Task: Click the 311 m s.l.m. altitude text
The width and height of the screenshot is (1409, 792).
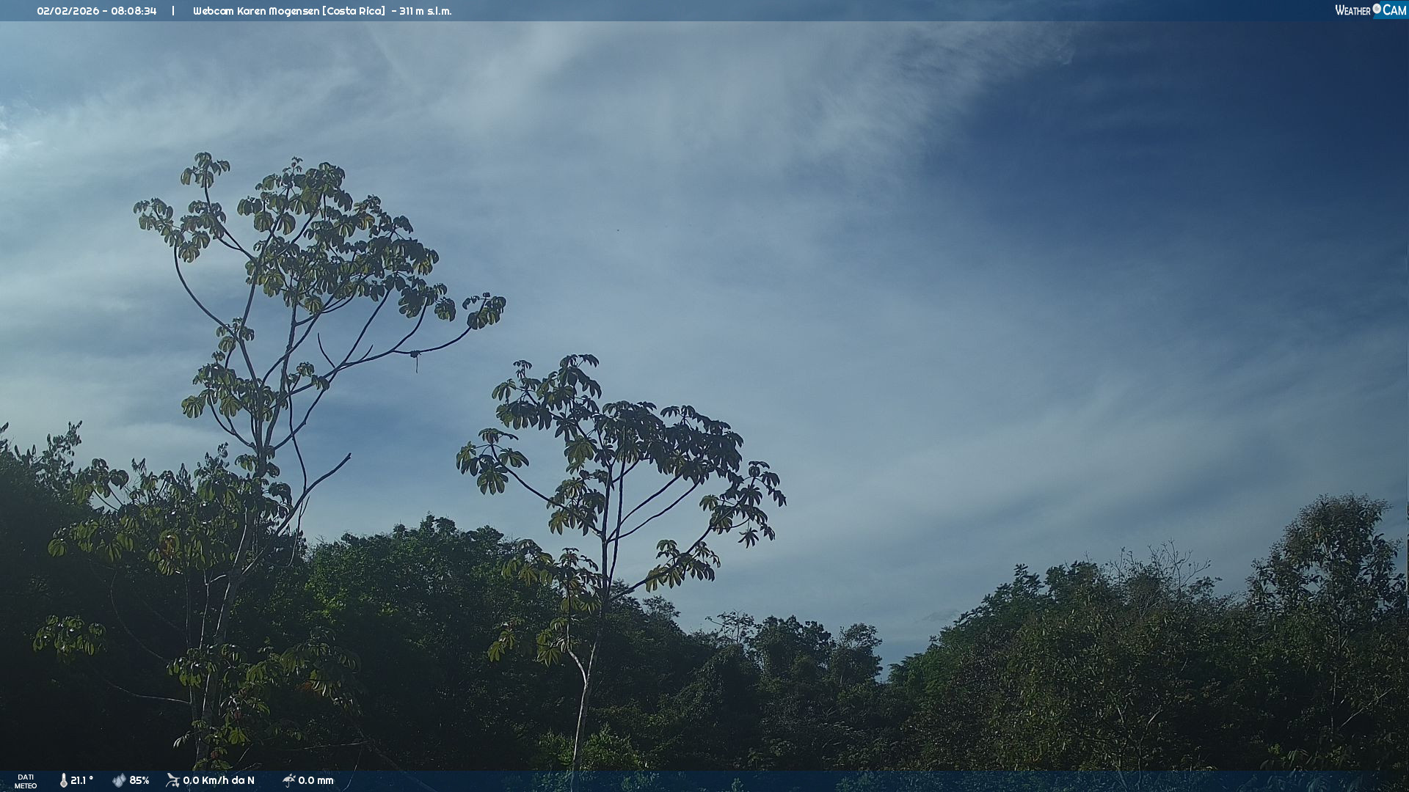Action: pyautogui.click(x=426, y=11)
